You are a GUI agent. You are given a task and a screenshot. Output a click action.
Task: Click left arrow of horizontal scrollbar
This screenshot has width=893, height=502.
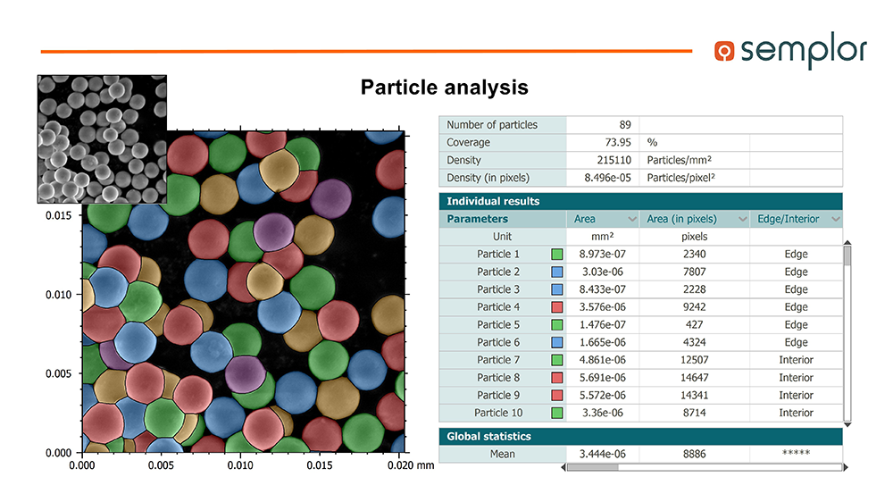point(563,466)
